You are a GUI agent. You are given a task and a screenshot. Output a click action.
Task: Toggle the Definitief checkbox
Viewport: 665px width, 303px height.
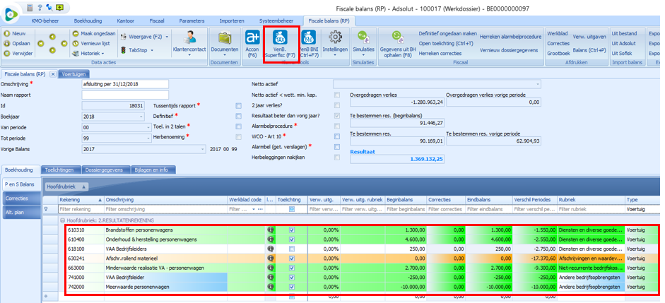tap(238, 116)
